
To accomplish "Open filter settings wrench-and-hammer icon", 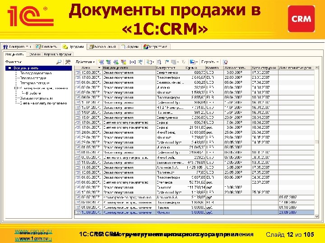I will [68, 62].
